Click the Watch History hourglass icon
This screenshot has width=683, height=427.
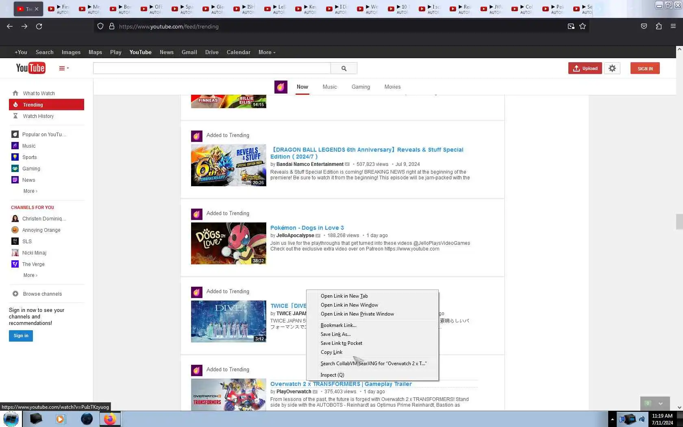[x=15, y=116]
